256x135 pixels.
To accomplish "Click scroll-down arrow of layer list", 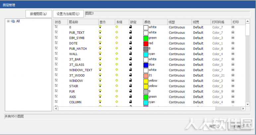I will 248,104.
